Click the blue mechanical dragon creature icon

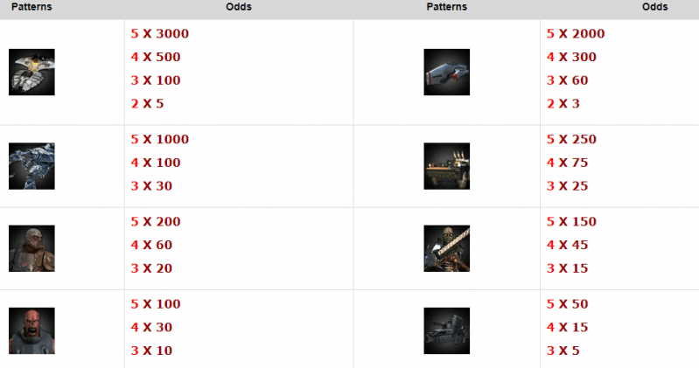(31, 166)
